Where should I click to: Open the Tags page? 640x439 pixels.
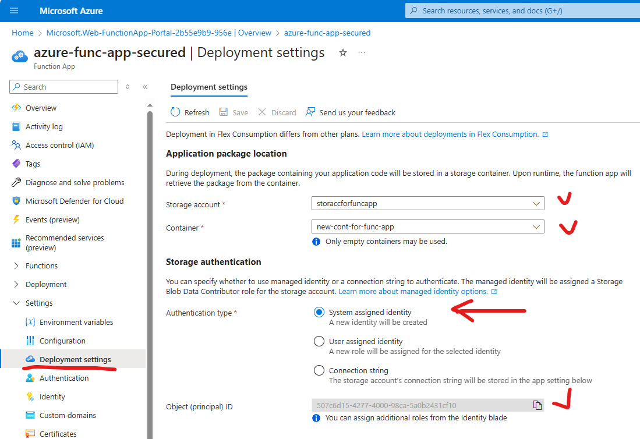click(33, 164)
